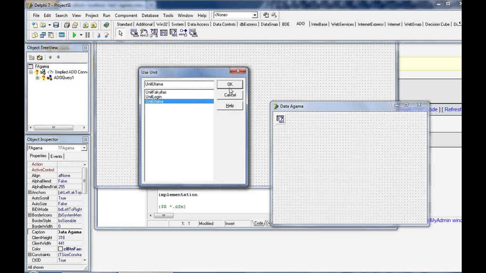Click the move up arrow in Object TreeView
Screen dimensions: 486x273
(50, 57)
